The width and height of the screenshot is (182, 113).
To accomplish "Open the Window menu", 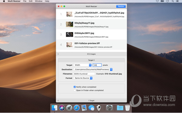I will point(39,1).
